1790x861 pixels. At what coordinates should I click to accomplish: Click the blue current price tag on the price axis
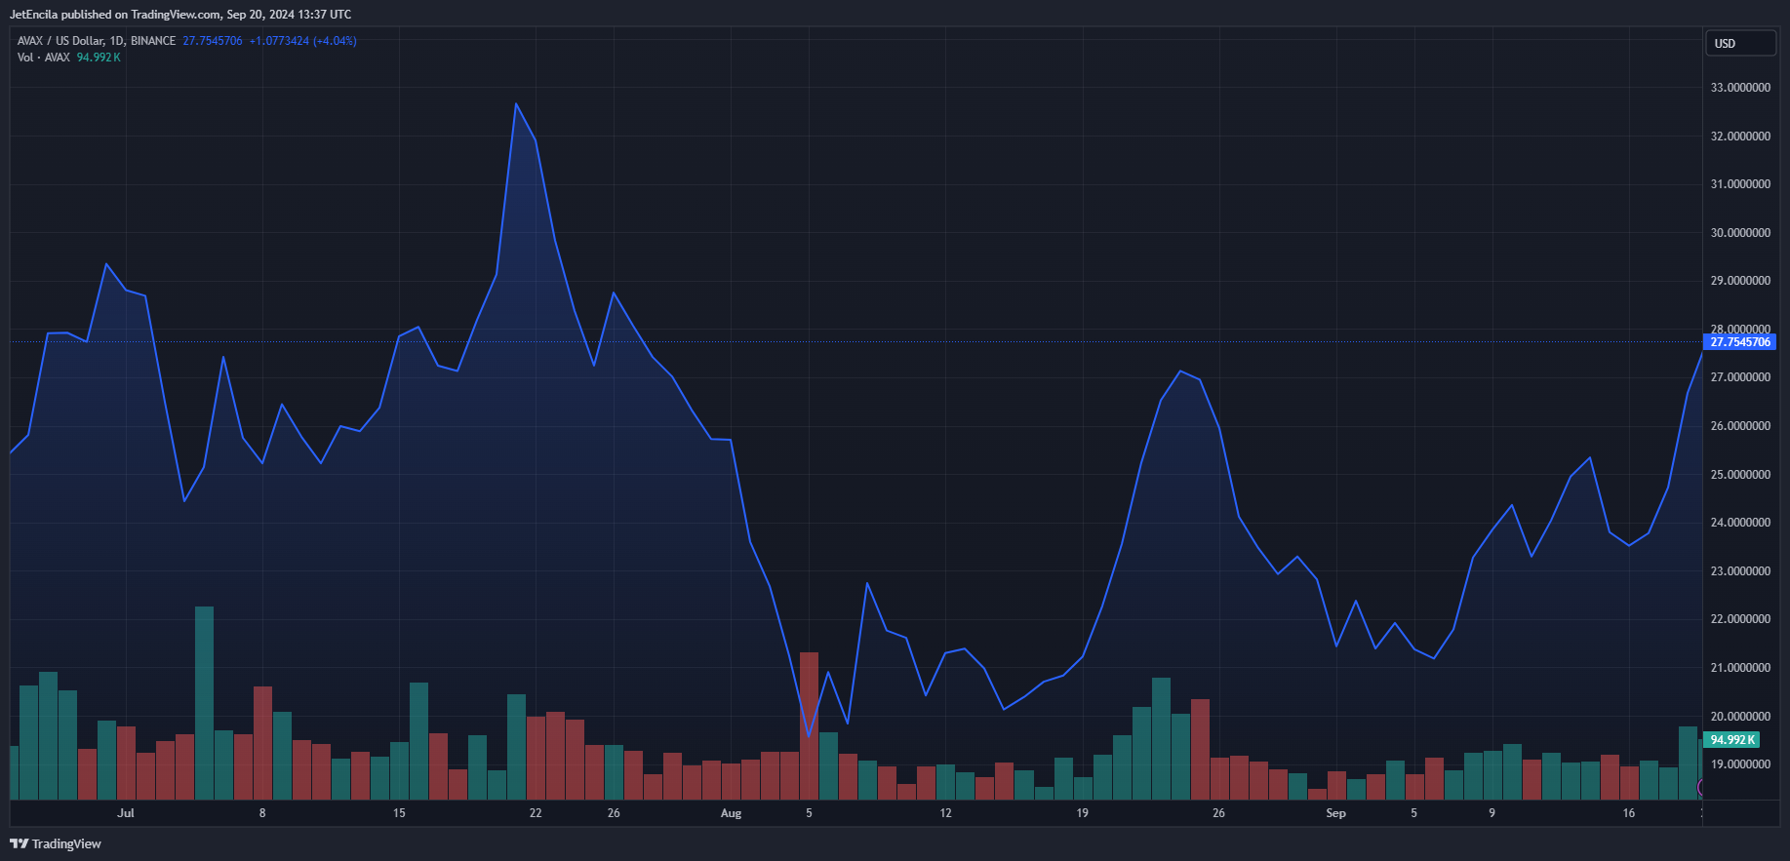click(1739, 341)
